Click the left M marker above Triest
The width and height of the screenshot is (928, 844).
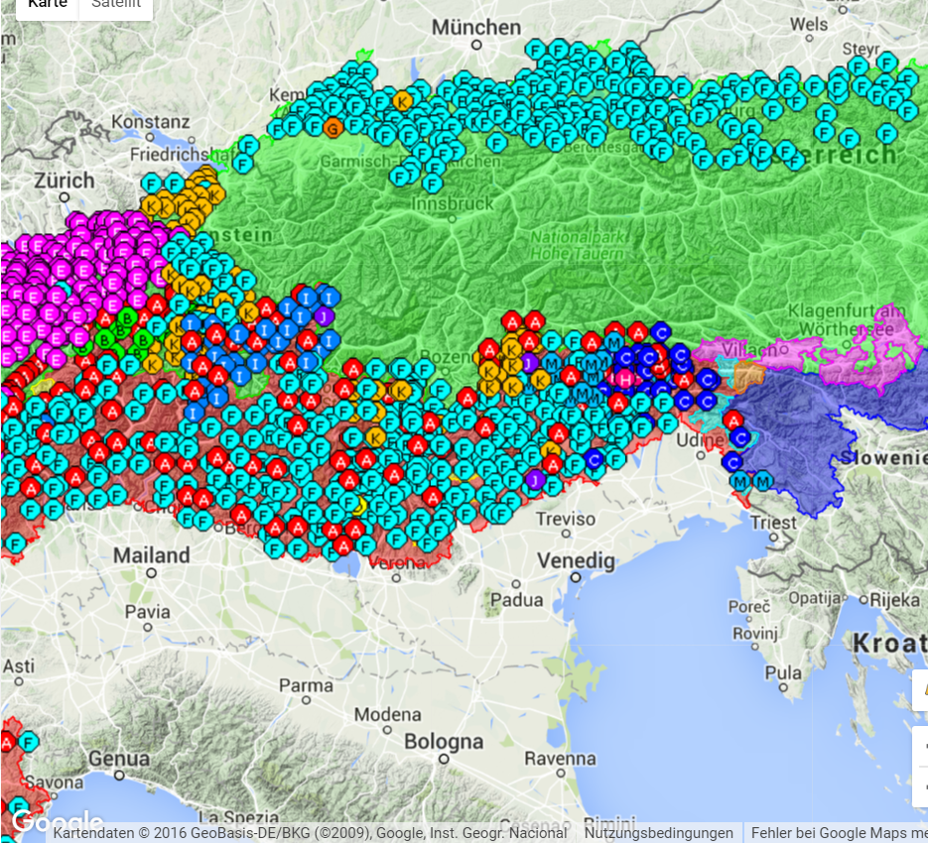pos(739,481)
